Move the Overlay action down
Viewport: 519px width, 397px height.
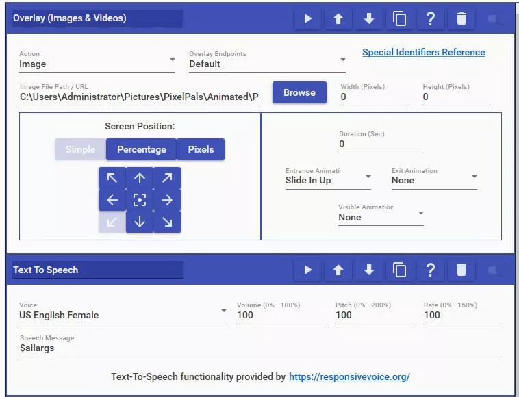click(x=369, y=18)
